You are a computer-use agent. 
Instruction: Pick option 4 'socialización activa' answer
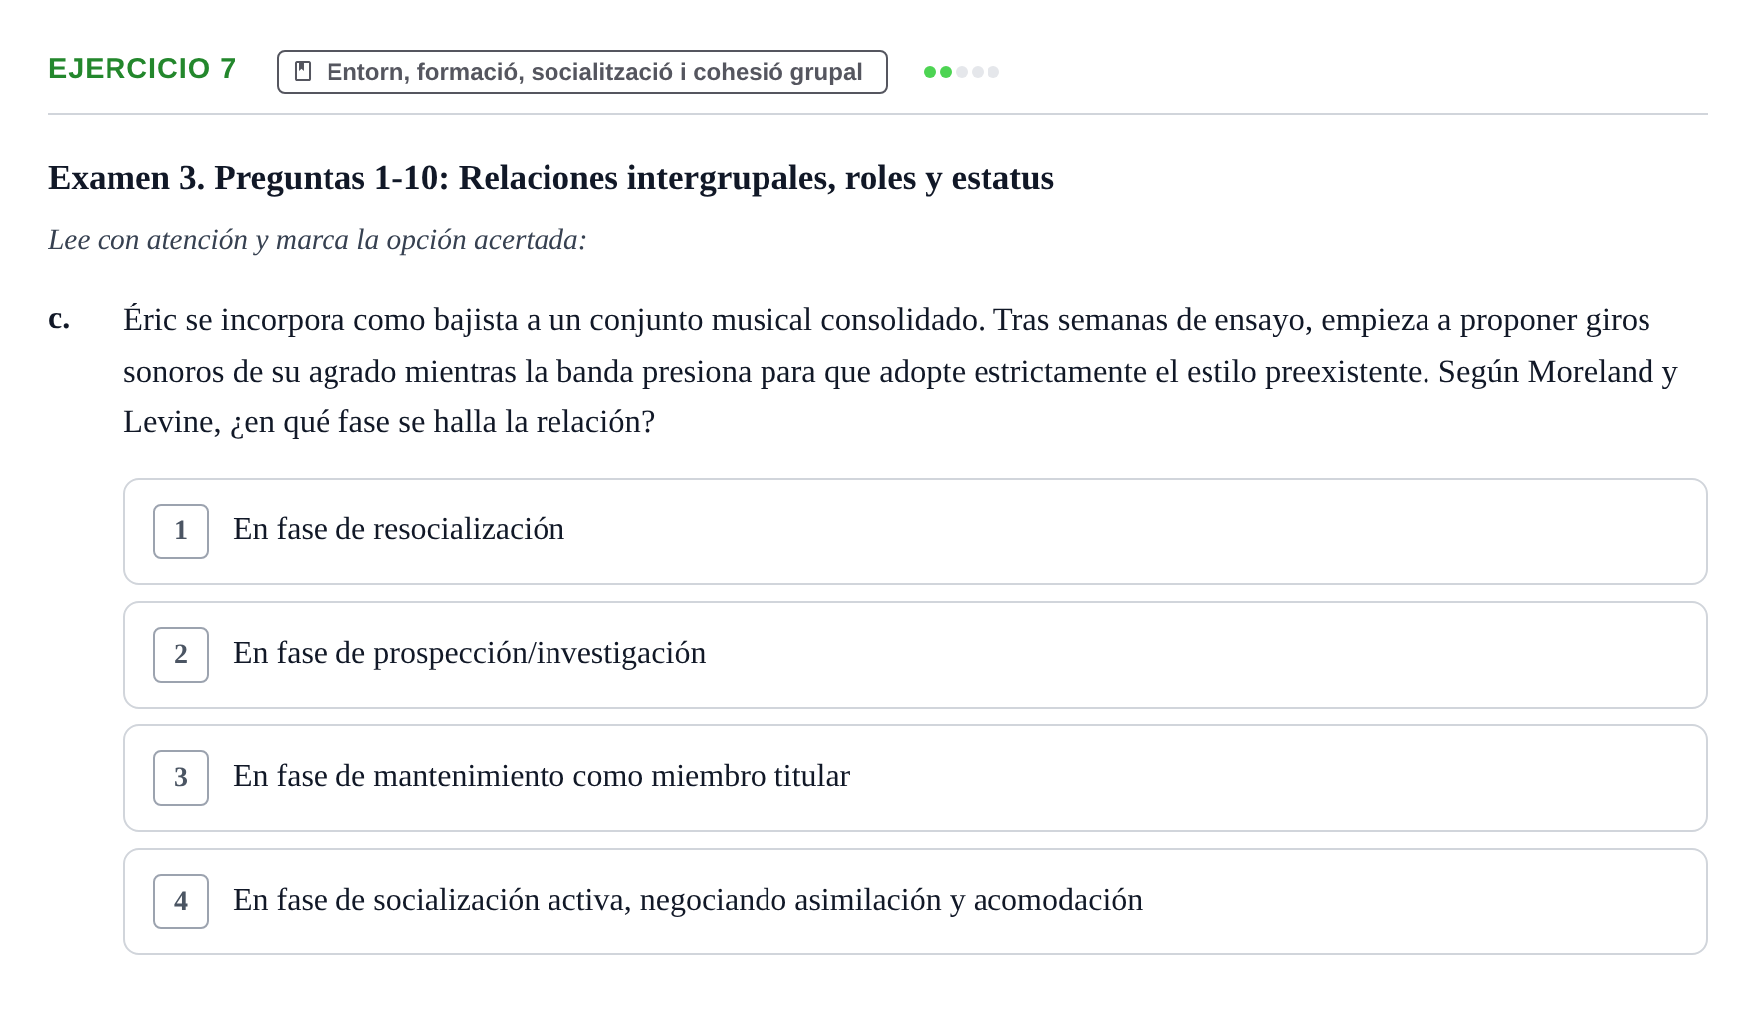[915, 902]
